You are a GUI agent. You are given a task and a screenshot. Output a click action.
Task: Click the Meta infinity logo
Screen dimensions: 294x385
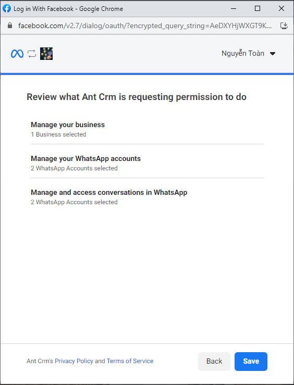point(17,54)
